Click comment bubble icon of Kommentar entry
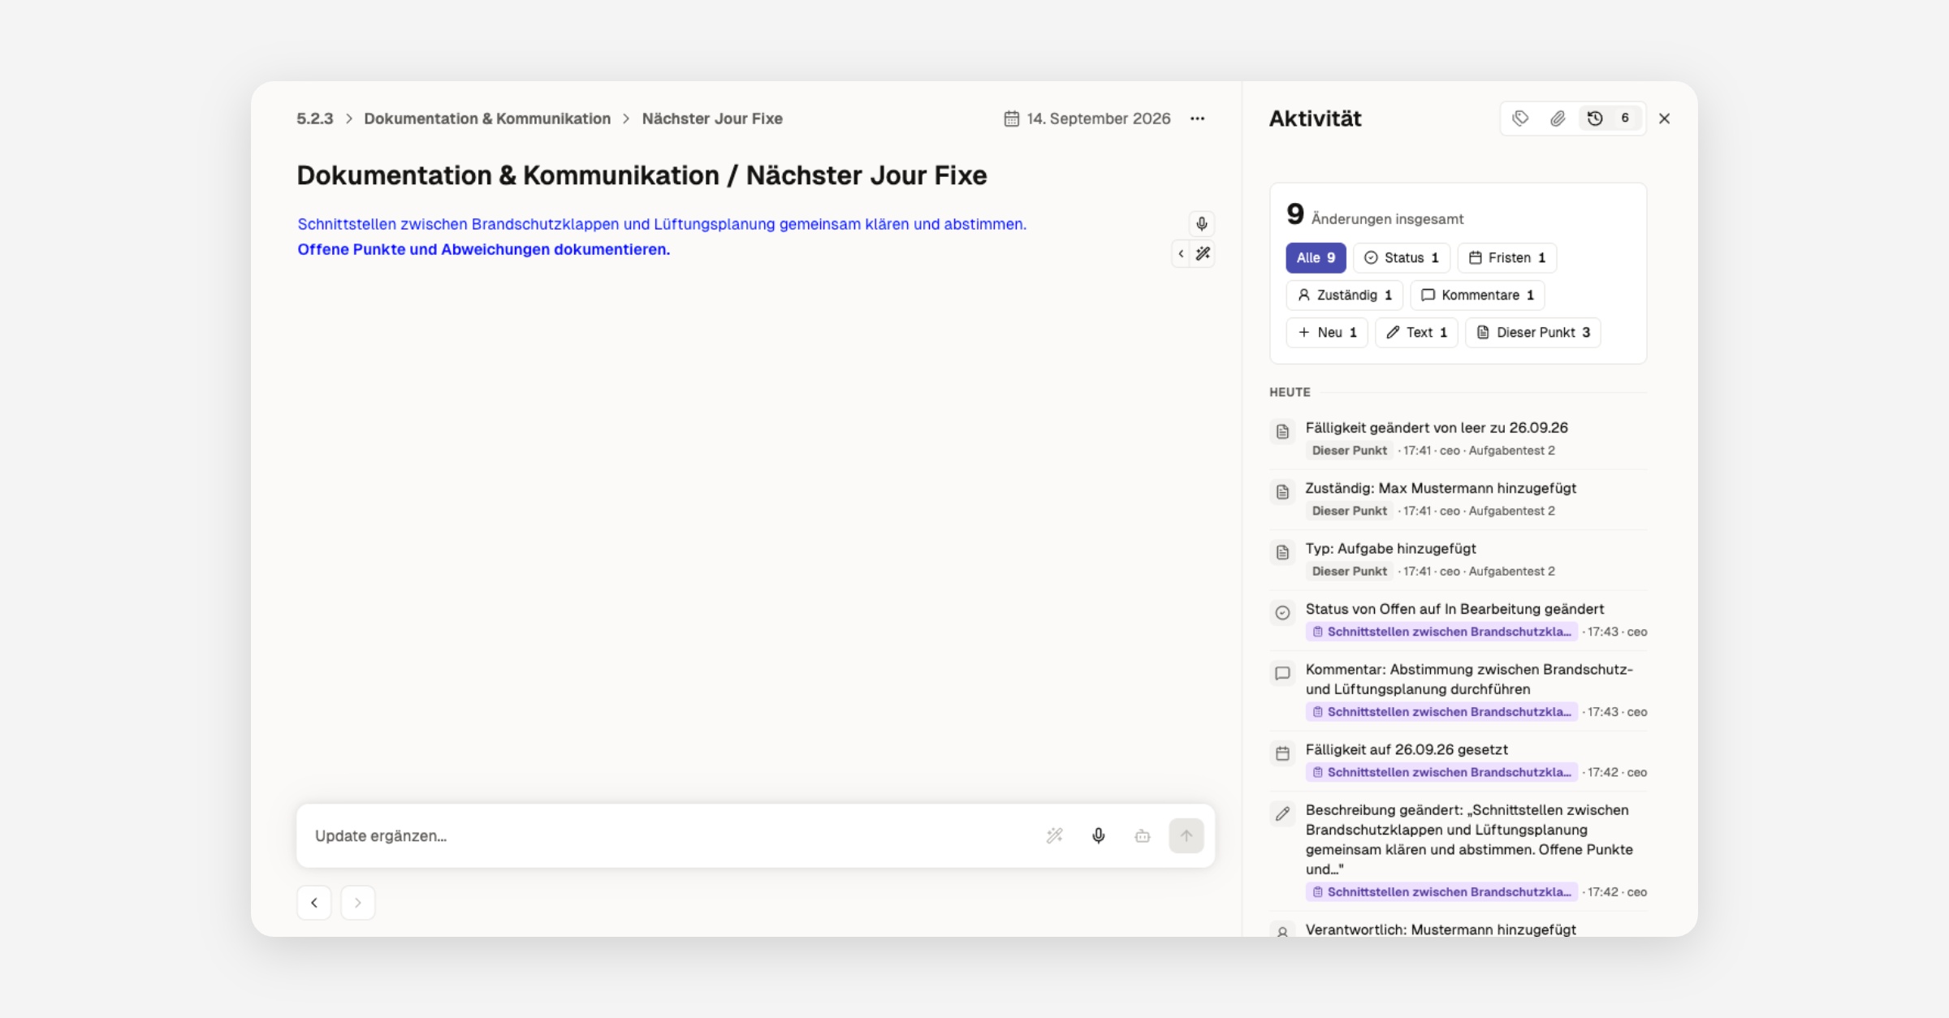 (x=1282, y=673)
